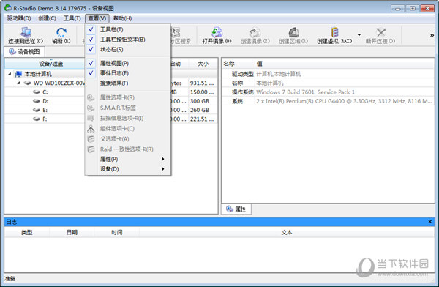Screen dimensions: 439x287
Task: Click the E: drive icon
Action: pyautogui.click(x=37, y=110)
